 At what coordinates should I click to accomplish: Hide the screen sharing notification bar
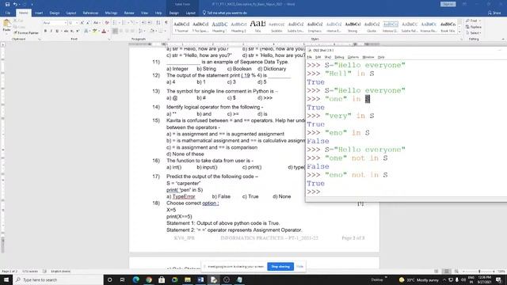(x=299, y=267)
